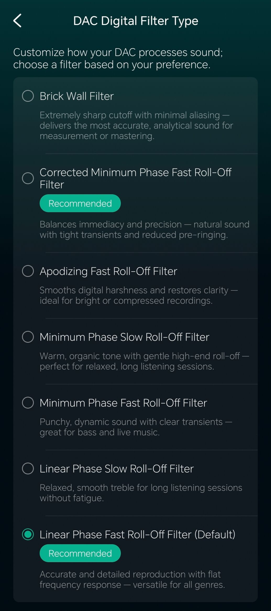Select Linear Phase Slow Roll-Off radio circle
271x611 pixels.
[28, 468]
